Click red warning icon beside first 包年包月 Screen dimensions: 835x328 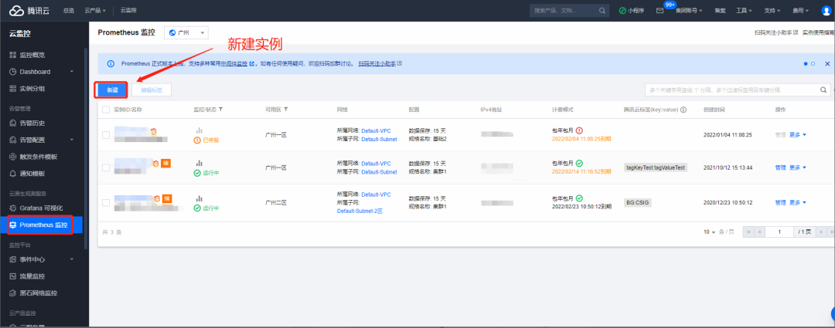[x=579, y=130]
